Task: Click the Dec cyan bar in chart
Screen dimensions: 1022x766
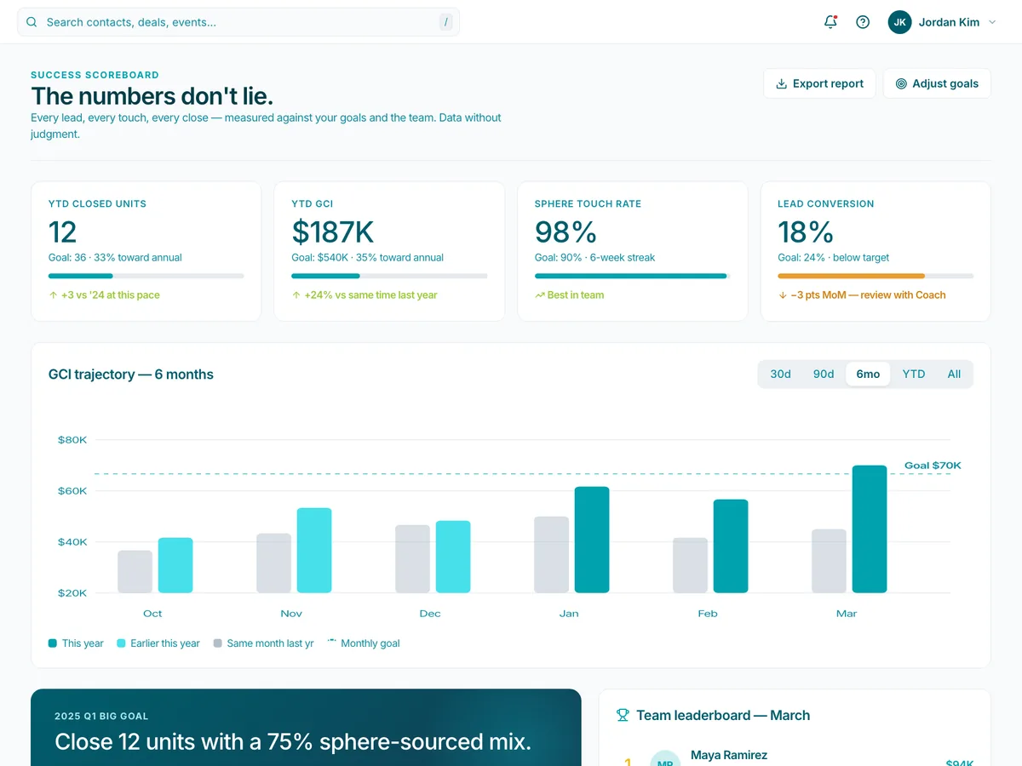Action: click(x=453, y=557)
